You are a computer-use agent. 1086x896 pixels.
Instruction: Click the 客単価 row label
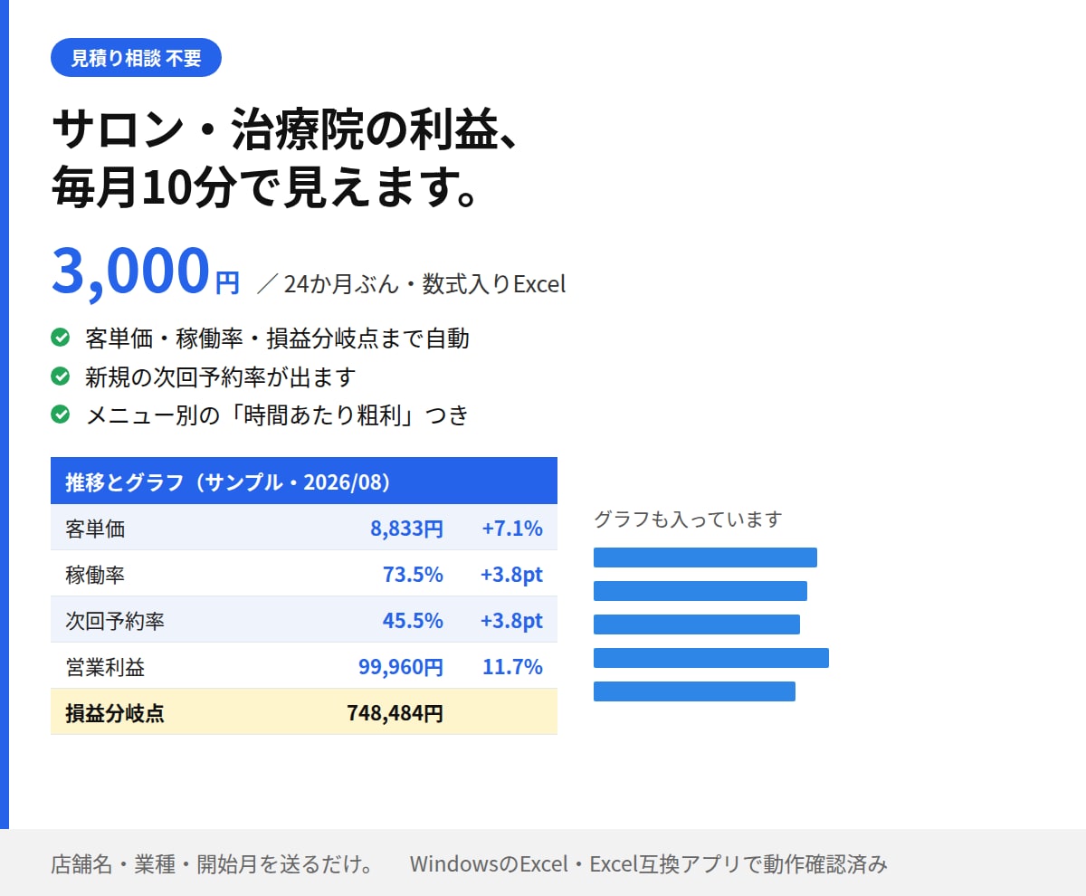(95, 529)
